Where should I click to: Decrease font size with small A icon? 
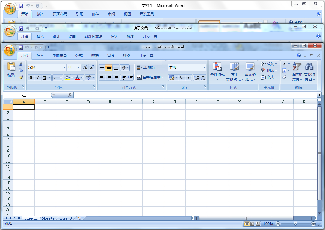(92, 67)
